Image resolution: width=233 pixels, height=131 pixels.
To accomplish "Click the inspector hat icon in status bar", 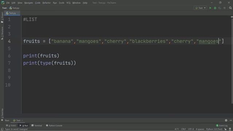I will 230,129.
